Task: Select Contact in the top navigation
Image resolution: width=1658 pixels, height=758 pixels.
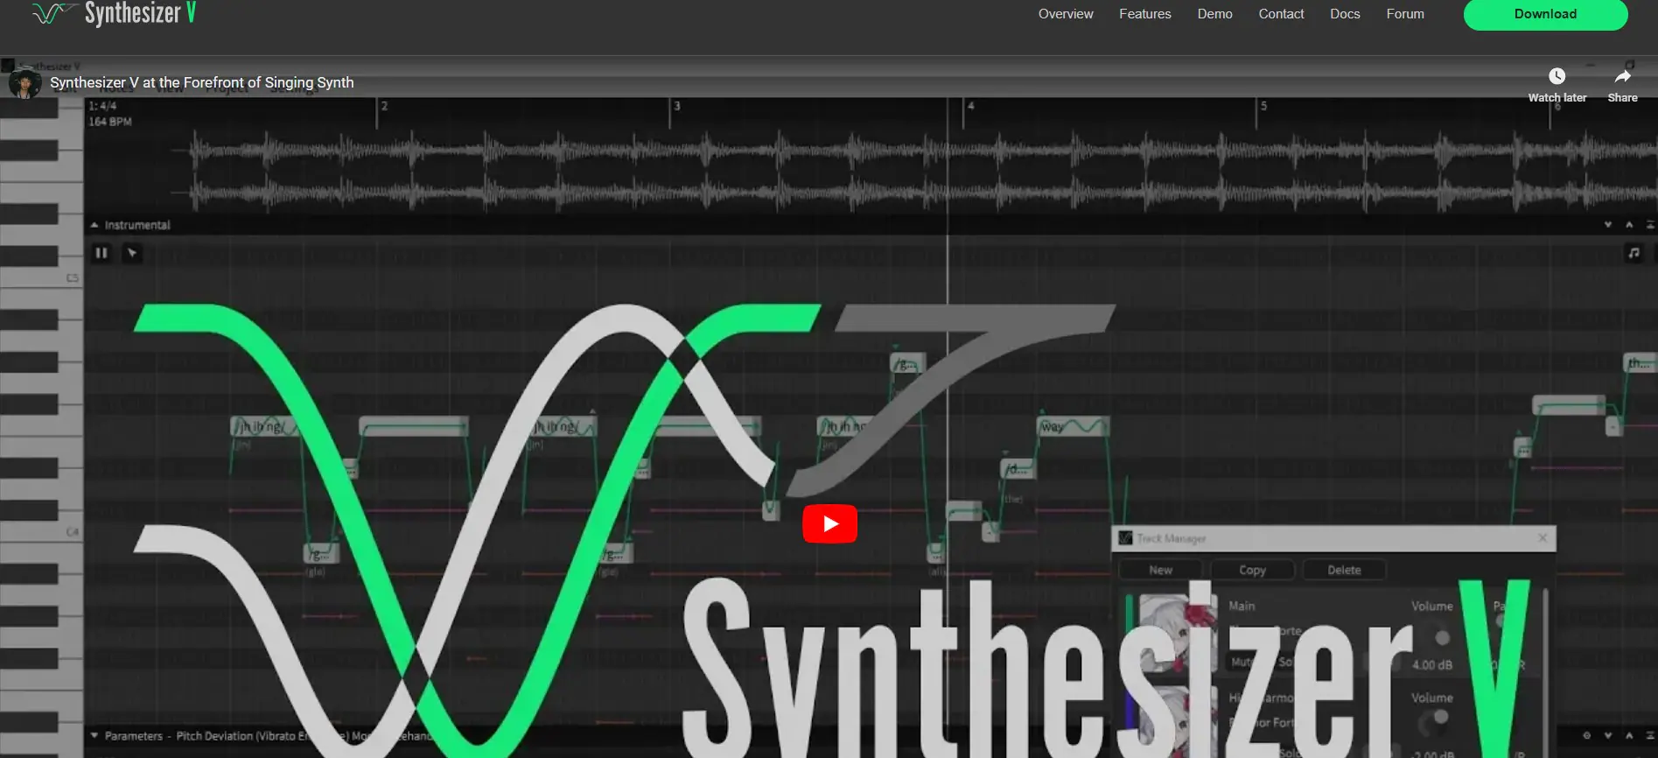Action: pyautogui.click(x=1281, y=14)
